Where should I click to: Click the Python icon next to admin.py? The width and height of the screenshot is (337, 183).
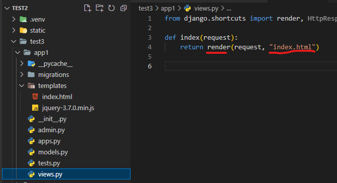pyautogui.click(x=31, y=130)
